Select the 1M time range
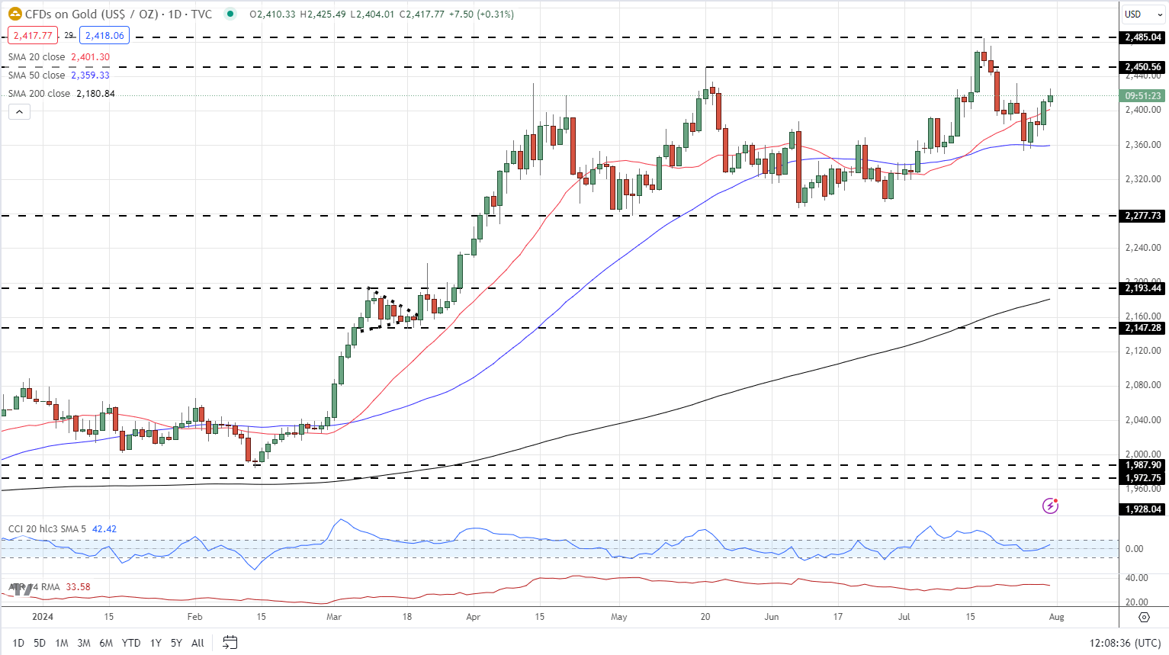The height and width of the screenshot is (655, 1169). pos(62,643)
